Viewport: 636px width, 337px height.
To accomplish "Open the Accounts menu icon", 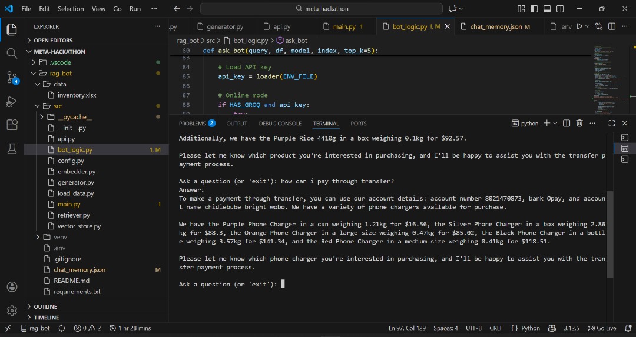I will (12, 287).
